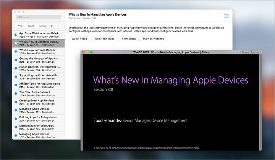
Task: Open the Track filter dropdown
Action: click(x=31, y=26)
